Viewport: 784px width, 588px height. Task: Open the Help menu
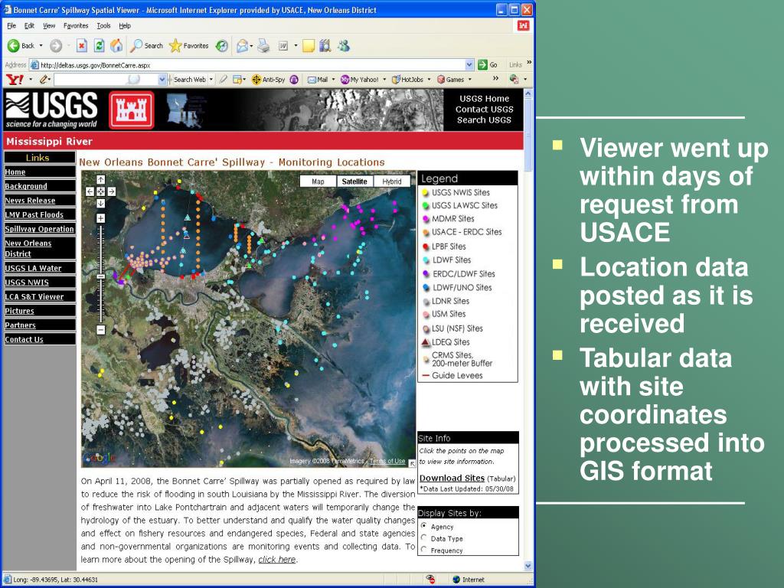pyautogui.click(x=125, y=26)
